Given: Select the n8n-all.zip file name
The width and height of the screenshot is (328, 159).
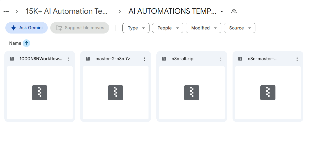Looking at the screenshot, I should [183, 59].
